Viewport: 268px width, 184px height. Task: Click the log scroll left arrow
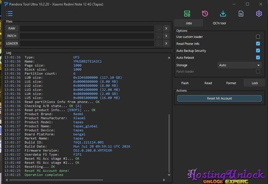[7, 180]
